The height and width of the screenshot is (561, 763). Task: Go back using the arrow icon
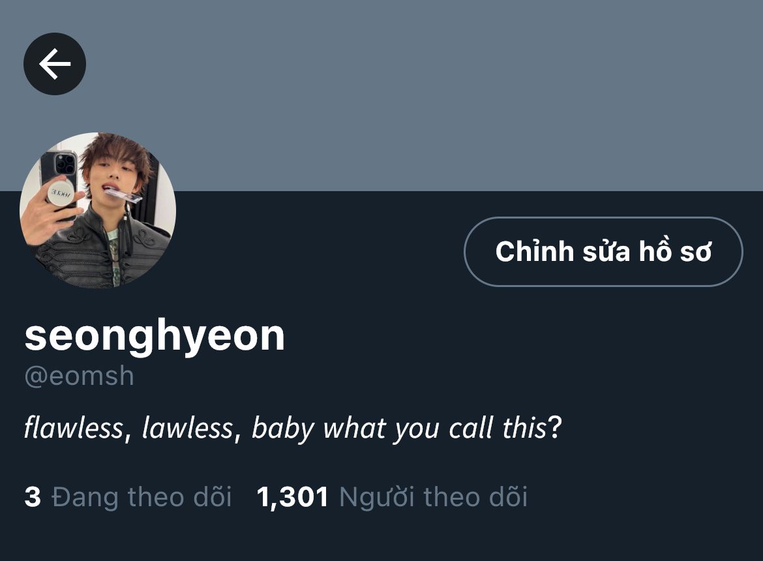tap(55, 64)
